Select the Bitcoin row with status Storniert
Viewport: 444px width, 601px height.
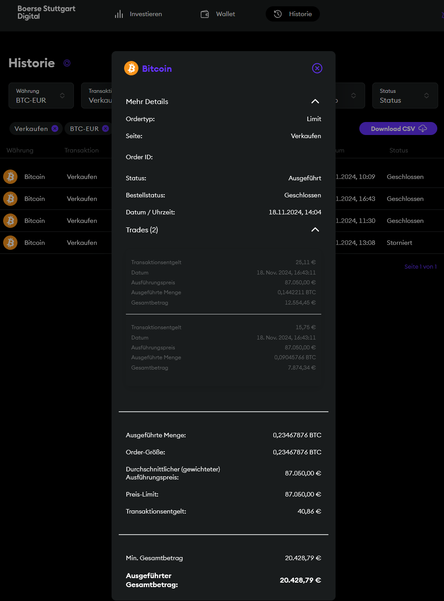[x=400, y=243]
